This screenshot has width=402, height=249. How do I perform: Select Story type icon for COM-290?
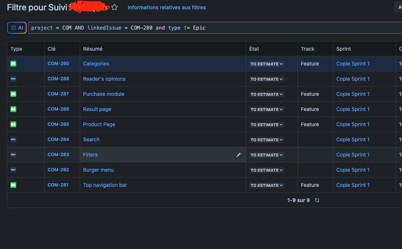pyautogui.click(x=13, y=64)
